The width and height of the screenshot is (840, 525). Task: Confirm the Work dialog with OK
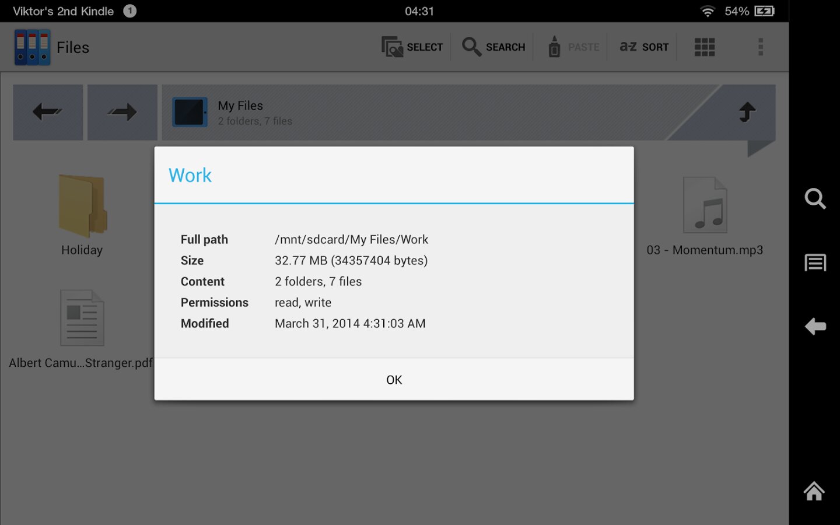coord(394,380)
